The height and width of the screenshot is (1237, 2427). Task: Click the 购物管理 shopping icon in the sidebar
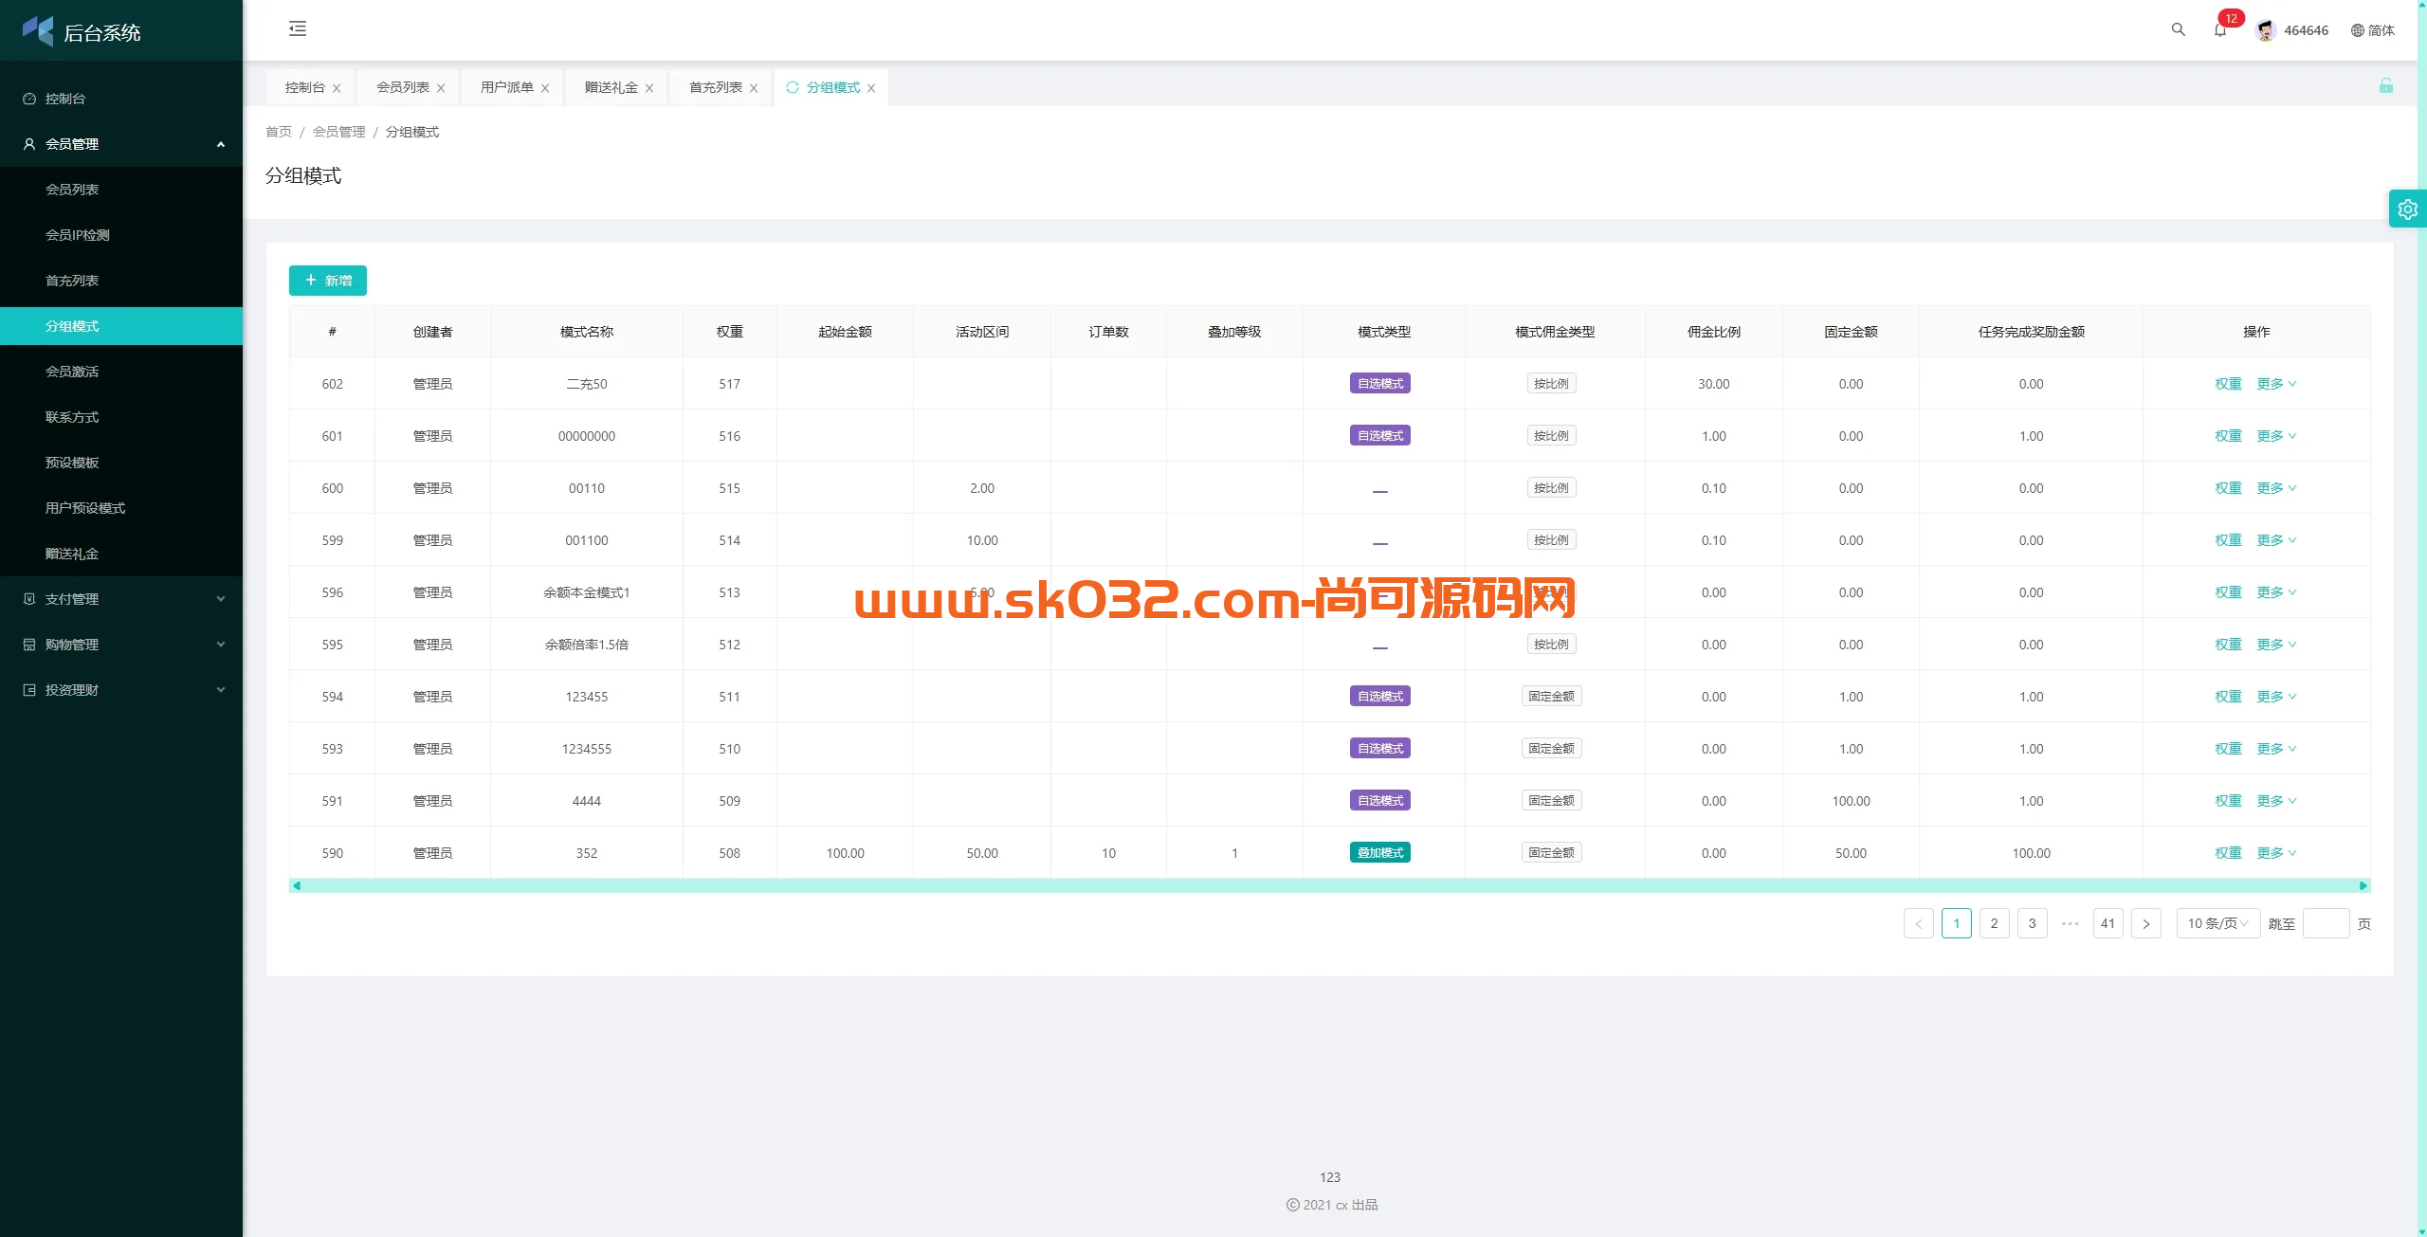[27, 644]
